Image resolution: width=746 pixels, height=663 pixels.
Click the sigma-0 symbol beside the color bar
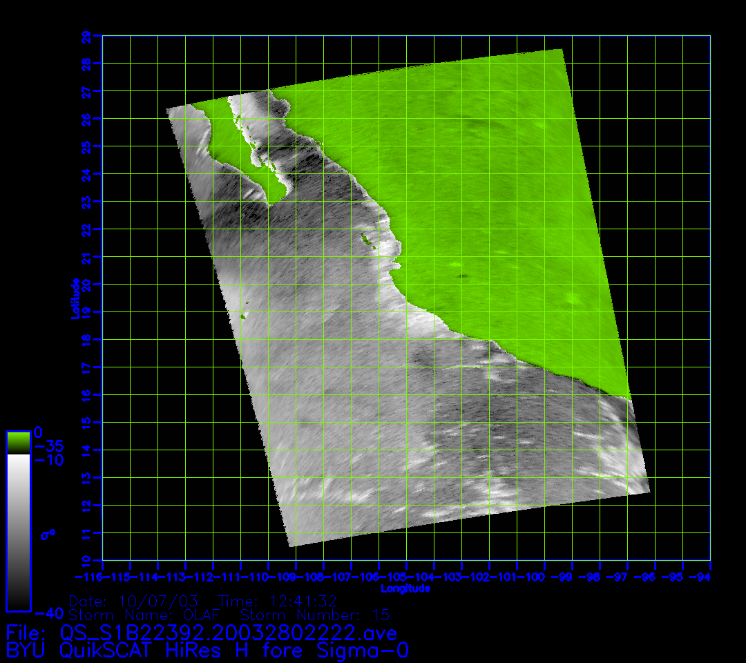point(47,534)
